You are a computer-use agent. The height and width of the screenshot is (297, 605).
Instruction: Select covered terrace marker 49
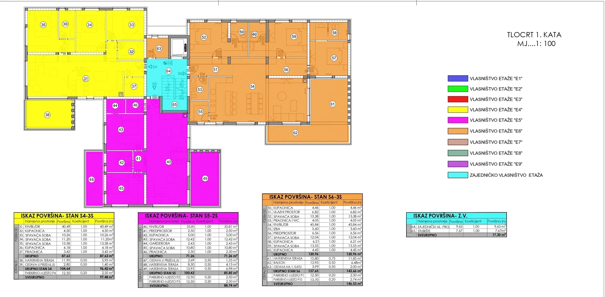[205, 179]
